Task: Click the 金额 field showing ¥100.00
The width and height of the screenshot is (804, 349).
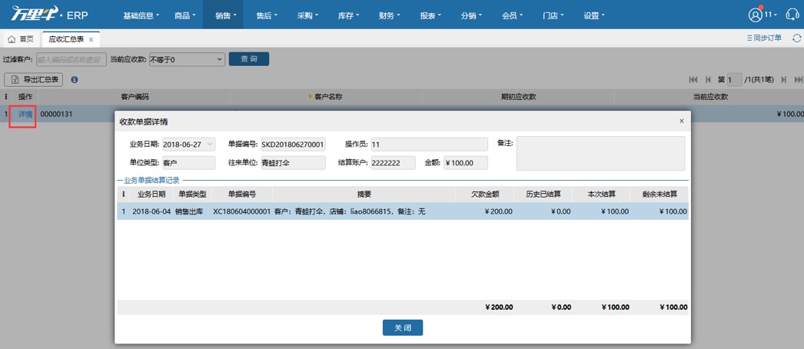Action: (466, 163)
